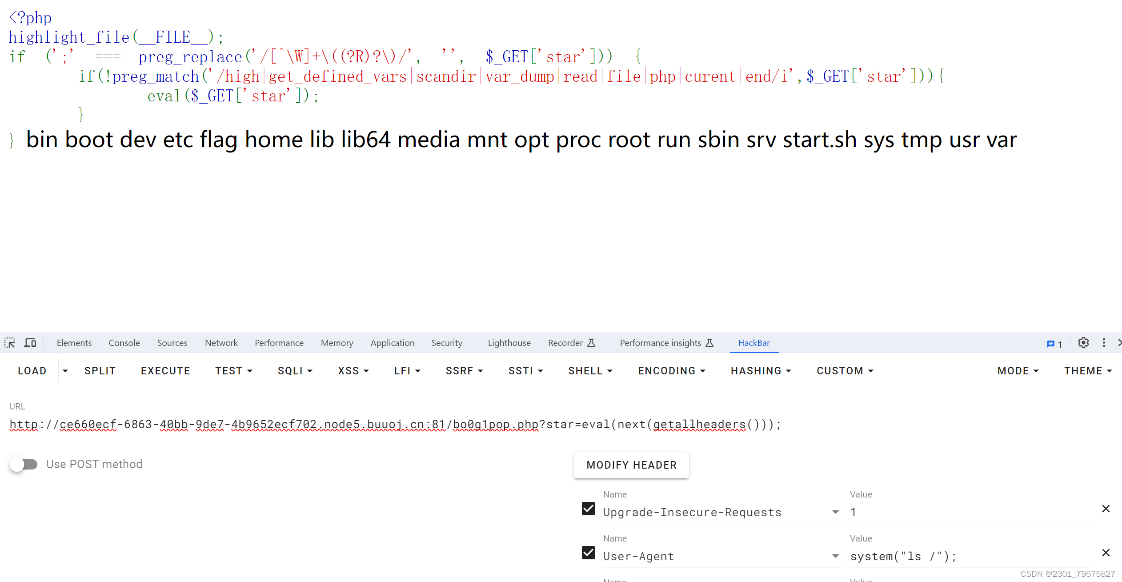Open the DevTools three-dot menu
The image size is (1122, 582).
[1104, 343]
